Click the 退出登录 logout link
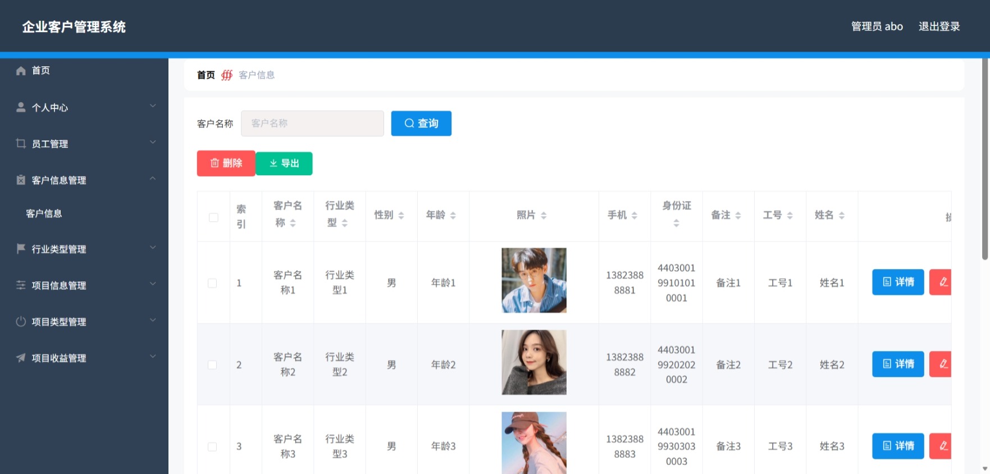990x474 pixels. pos(939,26)
